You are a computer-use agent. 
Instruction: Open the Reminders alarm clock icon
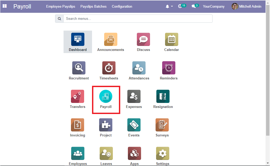point(168,68)
